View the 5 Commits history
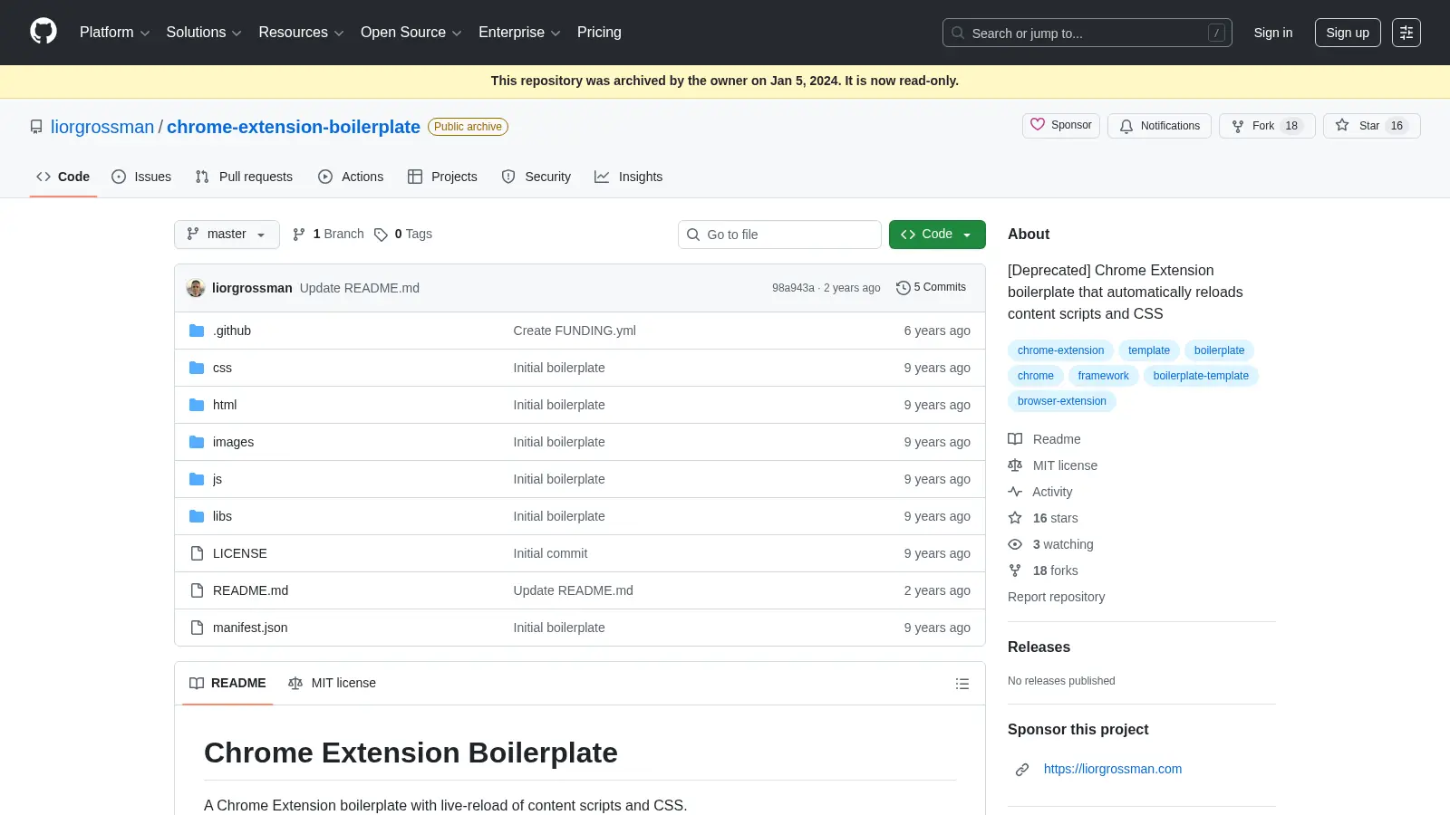This screenshot has height=815, width=1450. [931, 287]
